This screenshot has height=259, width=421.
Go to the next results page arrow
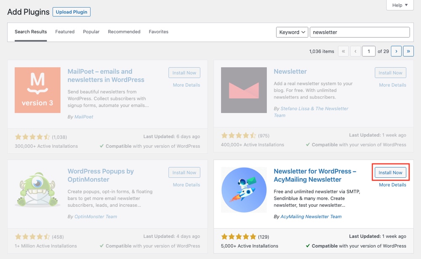(396, 51)
